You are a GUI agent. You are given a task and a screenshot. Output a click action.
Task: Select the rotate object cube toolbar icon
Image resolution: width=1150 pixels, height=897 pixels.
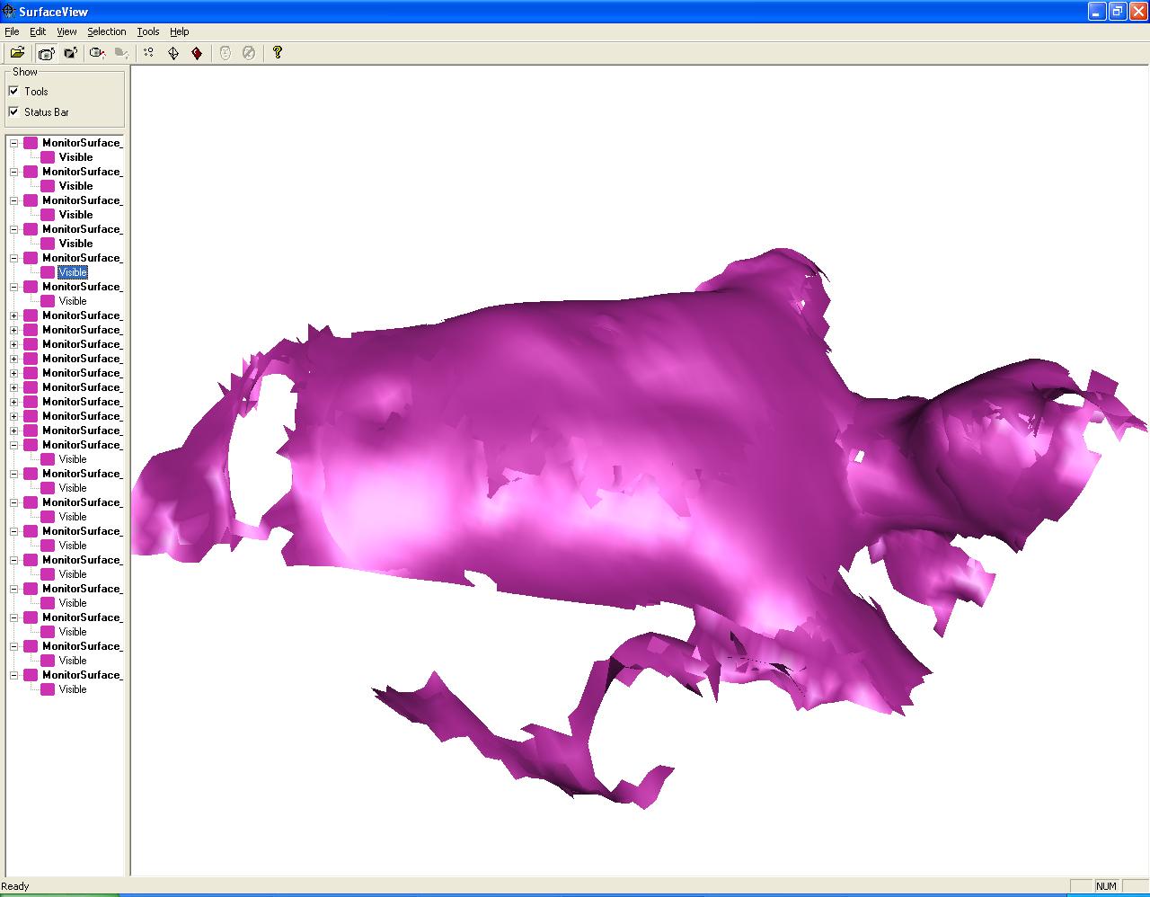point(70,53)
